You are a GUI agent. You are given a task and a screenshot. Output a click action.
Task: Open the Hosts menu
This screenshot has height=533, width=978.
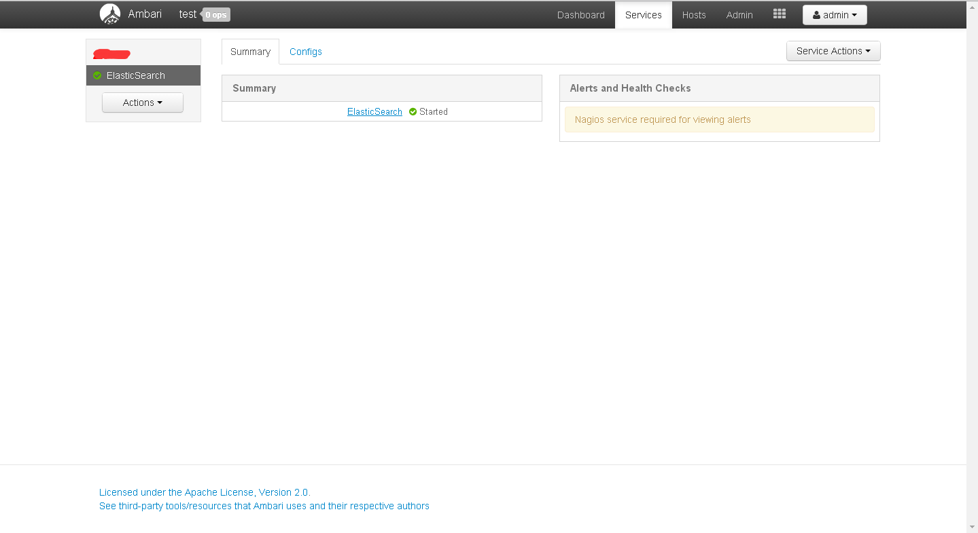(694, 15)
